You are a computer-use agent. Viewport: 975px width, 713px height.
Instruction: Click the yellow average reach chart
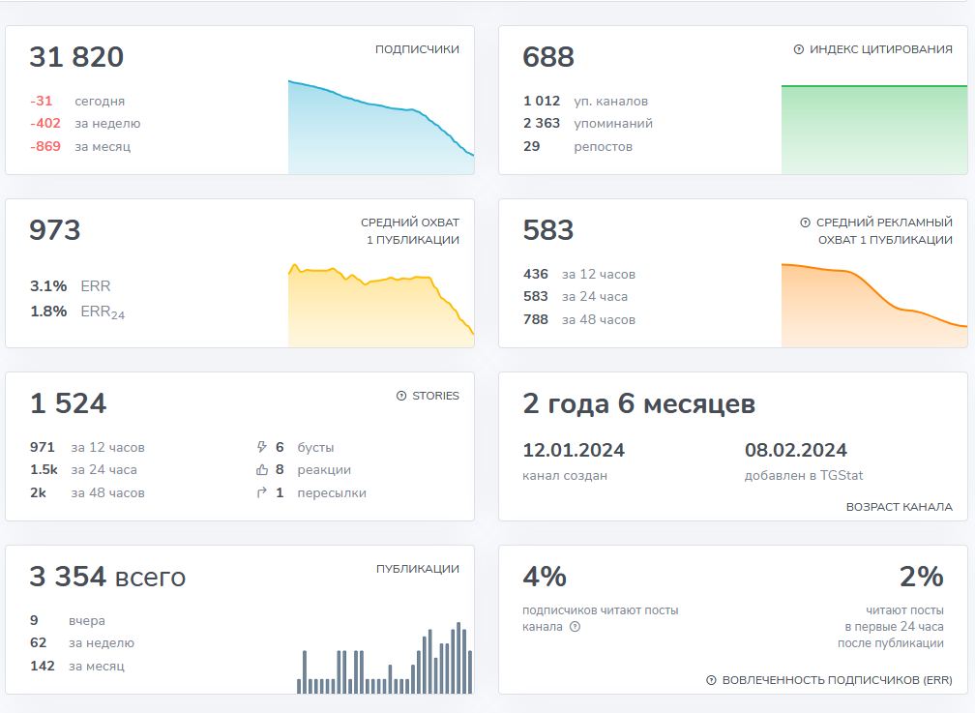point(381,306)
